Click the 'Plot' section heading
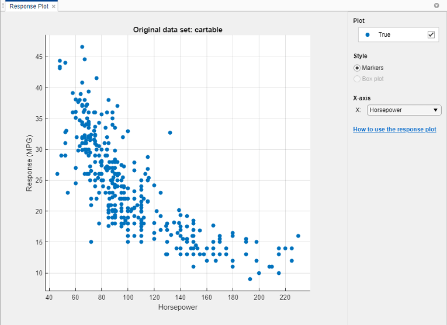447x325 pixels. [x=359, y=21]
